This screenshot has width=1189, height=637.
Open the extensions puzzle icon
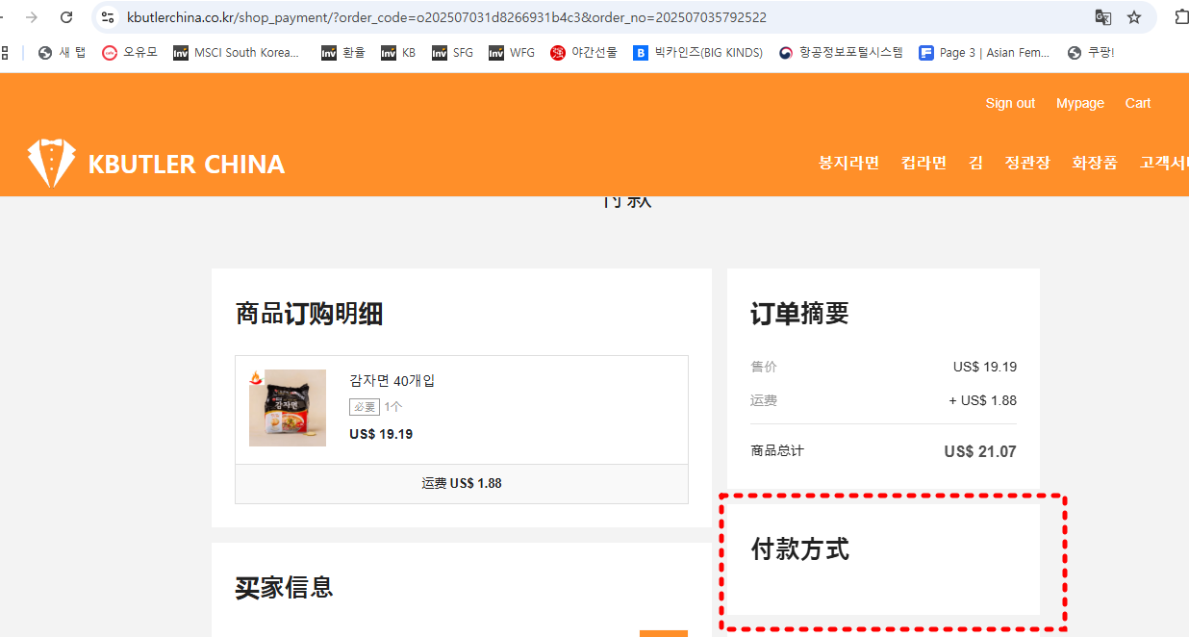(1182, 17)
